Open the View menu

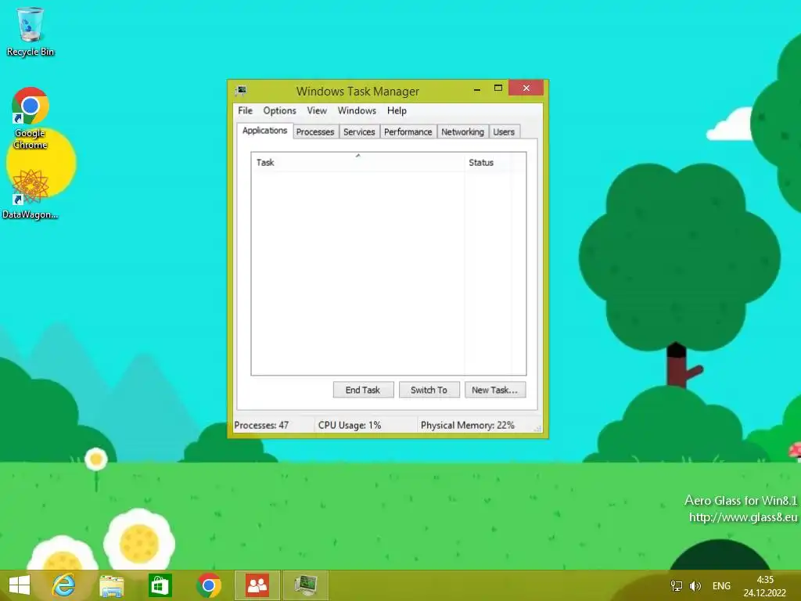tap(317, 110)
